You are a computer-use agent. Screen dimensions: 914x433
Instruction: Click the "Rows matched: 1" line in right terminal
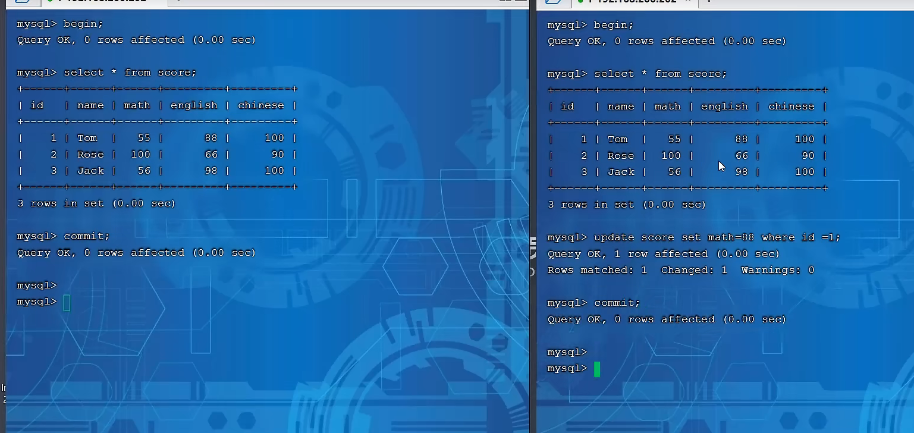(681, 270)
